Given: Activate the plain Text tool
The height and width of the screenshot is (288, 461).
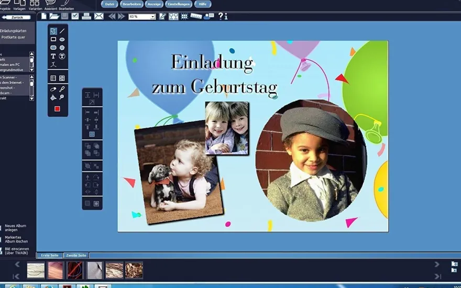Looking at the screenshot, I should point(53,56).
